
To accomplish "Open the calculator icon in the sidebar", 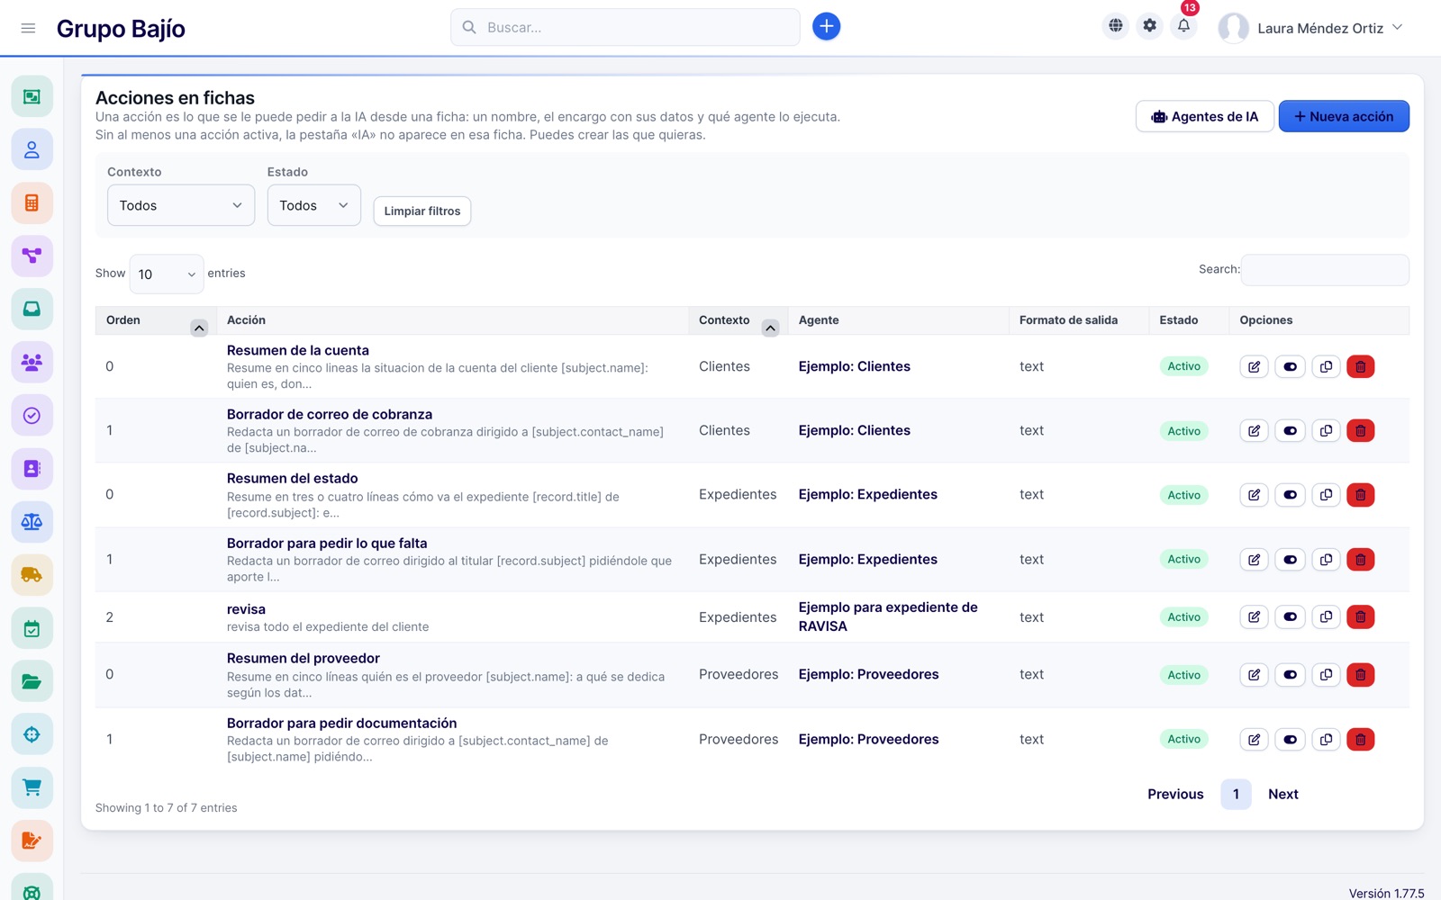I will [x=32, y=202].
